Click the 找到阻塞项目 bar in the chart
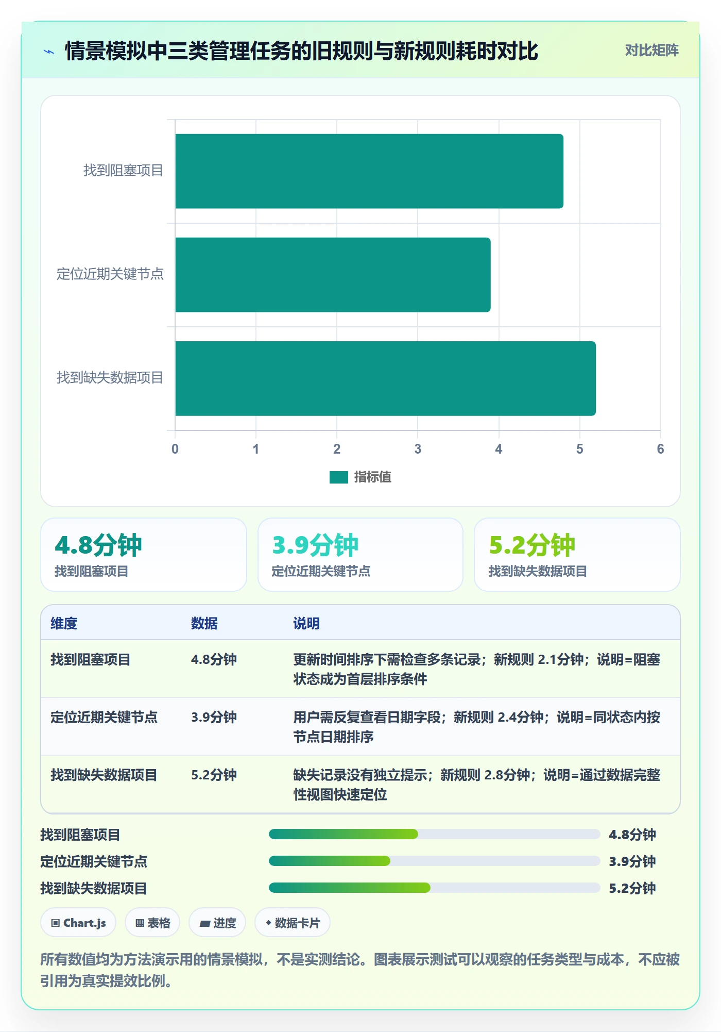 pos(369,171)
